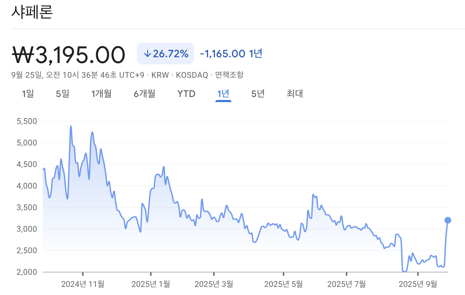Open the 최대 maximum range chart
Image resolution: width=465 pixels, height=295 pixels.
click(x=294, y=94)
